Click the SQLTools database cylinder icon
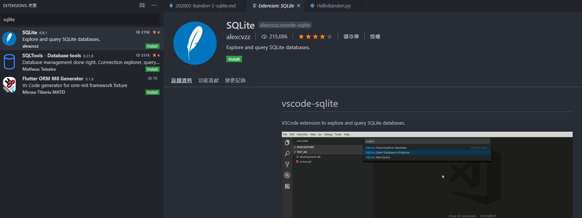 [9, 62]
